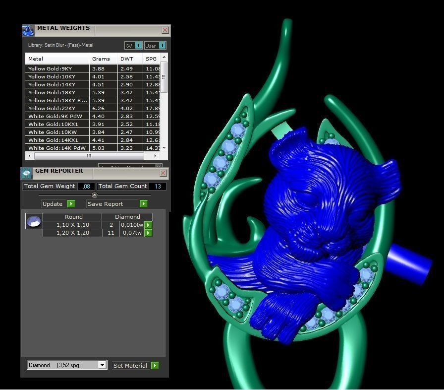Select the White Gold:10KW row
This screenshot has height=390, width=444.
[93, 132]
